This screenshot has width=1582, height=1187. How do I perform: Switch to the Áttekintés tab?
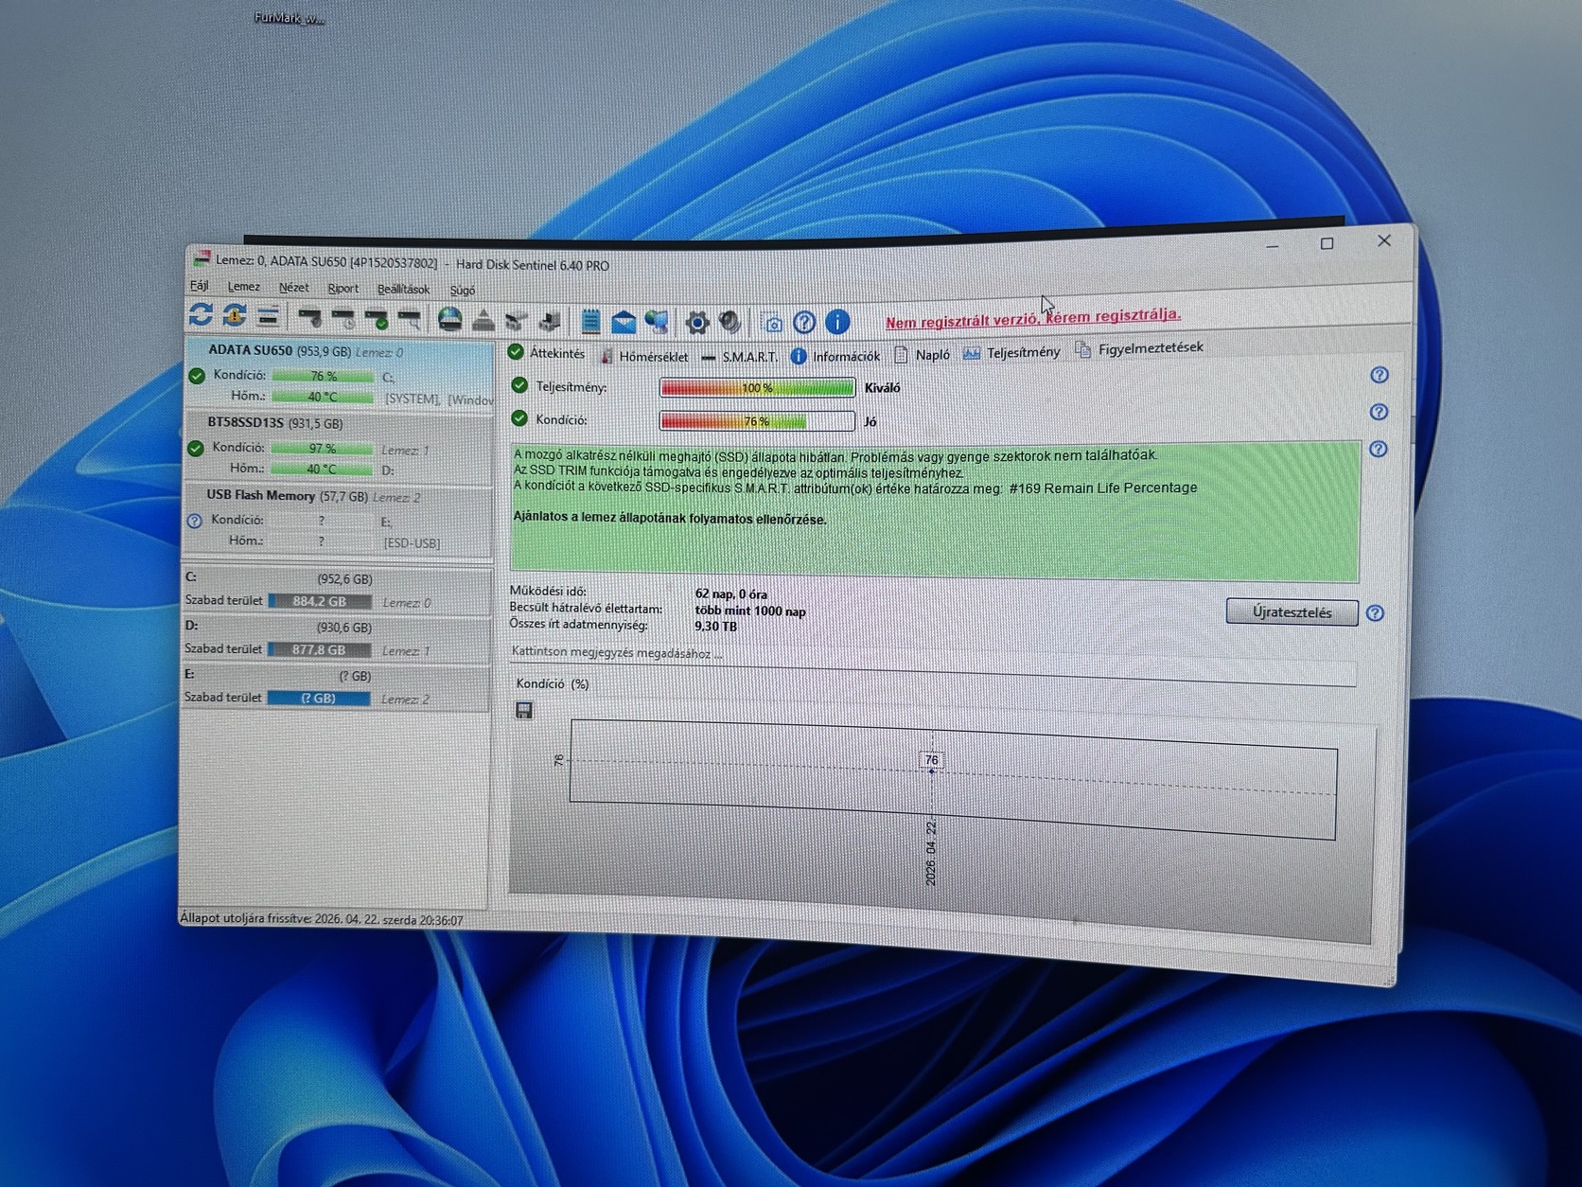point(547,353)
